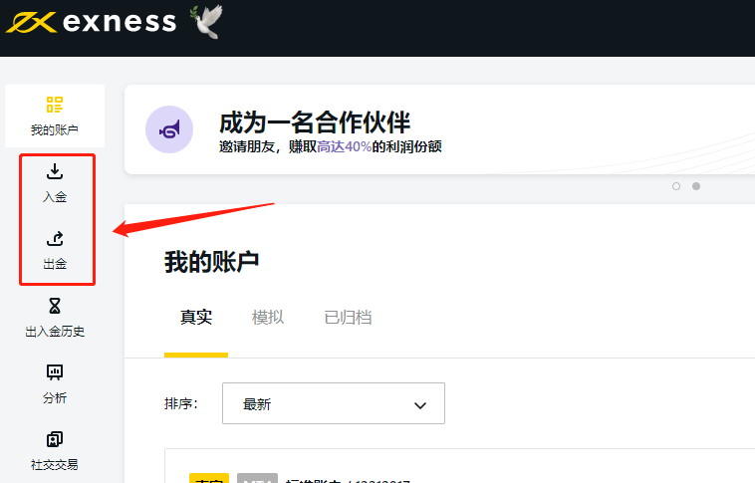The height and width of the screenshot is (483, 755).
Task: Click the 出金 withdrawal icon
Action: 55,238
